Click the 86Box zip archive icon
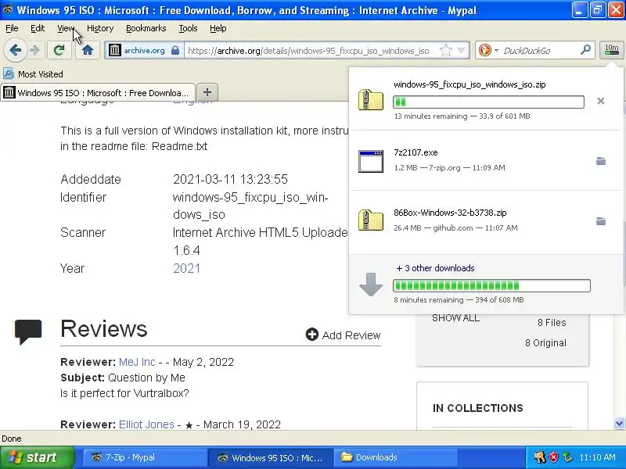The height and width of the screenshot is (469, 626). (x=371, y=220)
